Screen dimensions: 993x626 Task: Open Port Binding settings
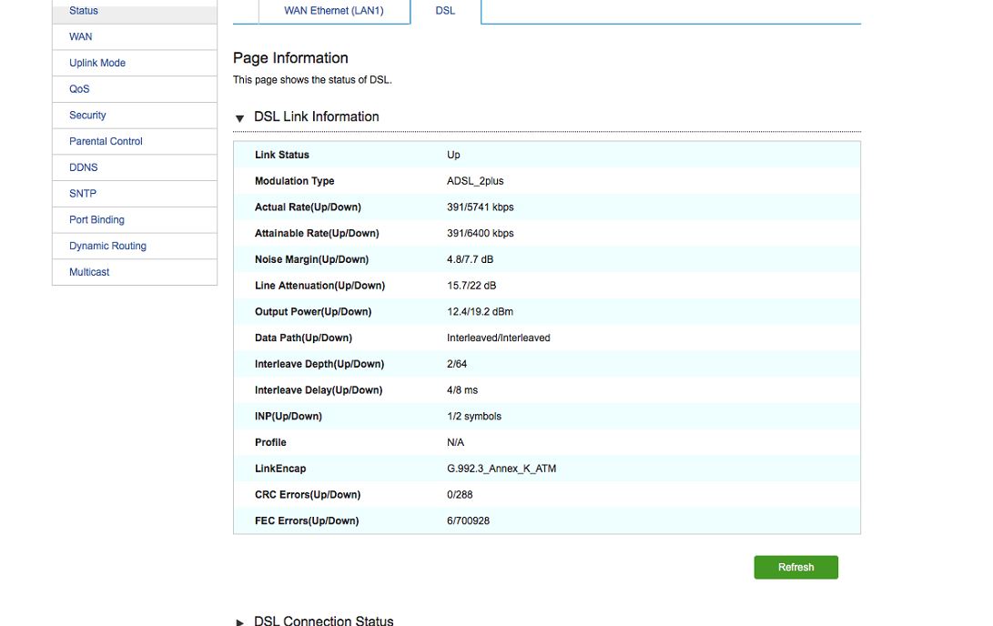tap(96, 220)
